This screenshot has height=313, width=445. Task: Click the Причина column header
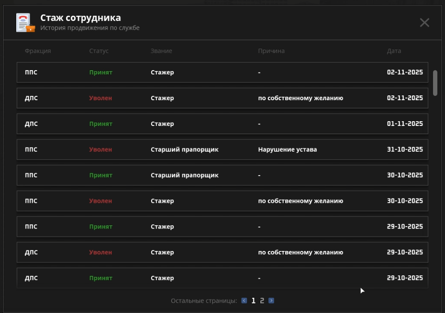(271, 51)
